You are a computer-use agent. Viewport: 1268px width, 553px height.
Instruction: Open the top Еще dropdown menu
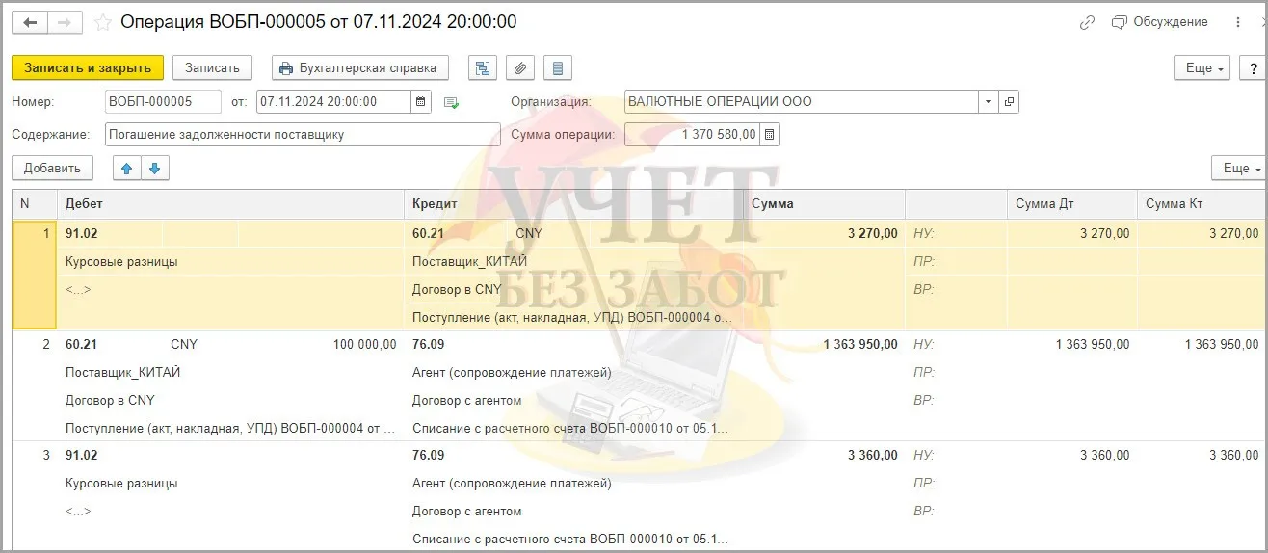coord(1203,68)
